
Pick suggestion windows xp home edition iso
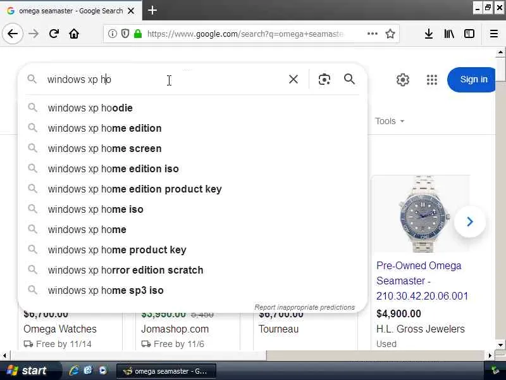click(x=192, y=168)
